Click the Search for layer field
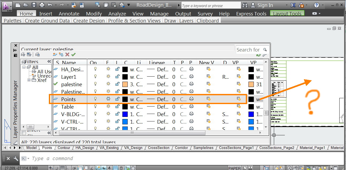 (x=252, y=50)
